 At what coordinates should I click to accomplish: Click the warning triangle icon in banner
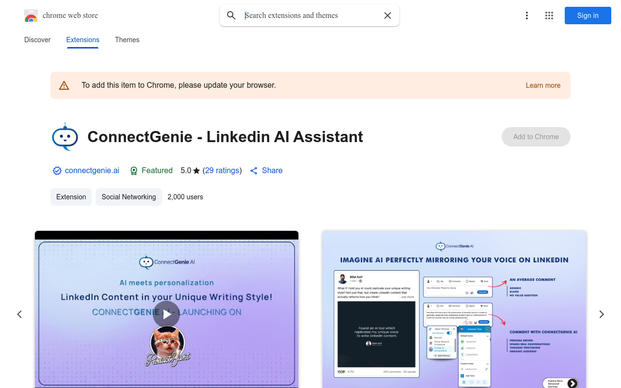(64, 85)
